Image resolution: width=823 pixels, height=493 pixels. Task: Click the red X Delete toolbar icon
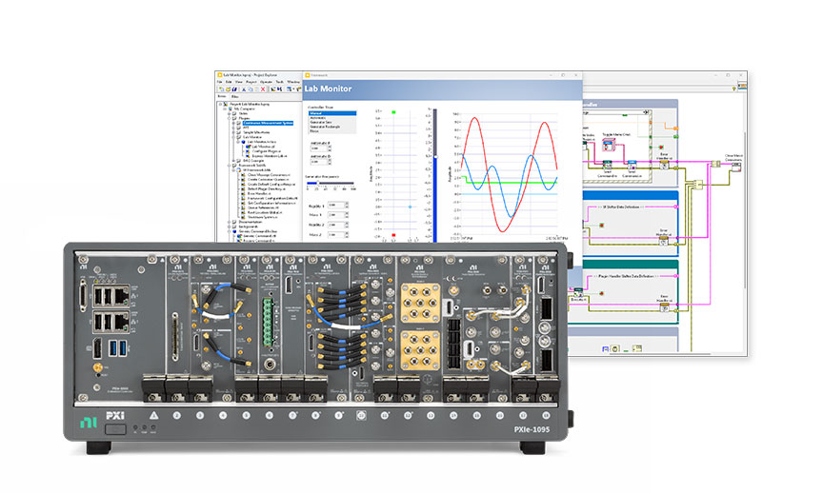coord(263,89)
